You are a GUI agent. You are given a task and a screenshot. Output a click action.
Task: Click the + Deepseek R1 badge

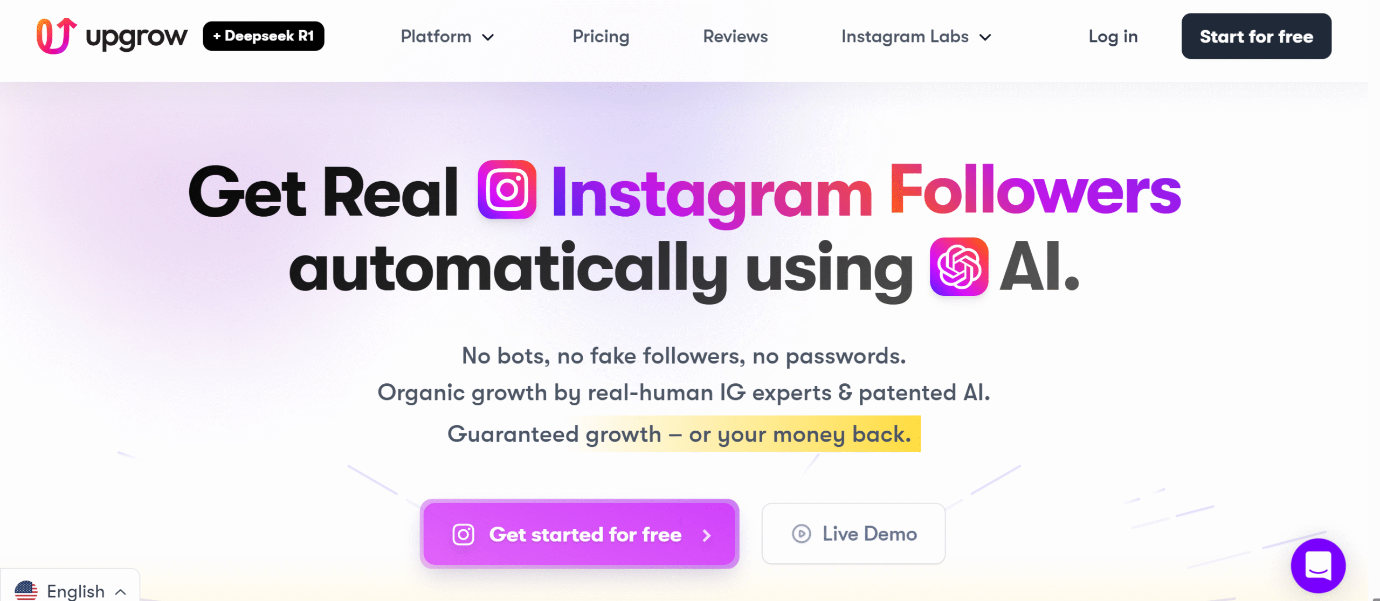pyautogui.click(x=264, y=36)
